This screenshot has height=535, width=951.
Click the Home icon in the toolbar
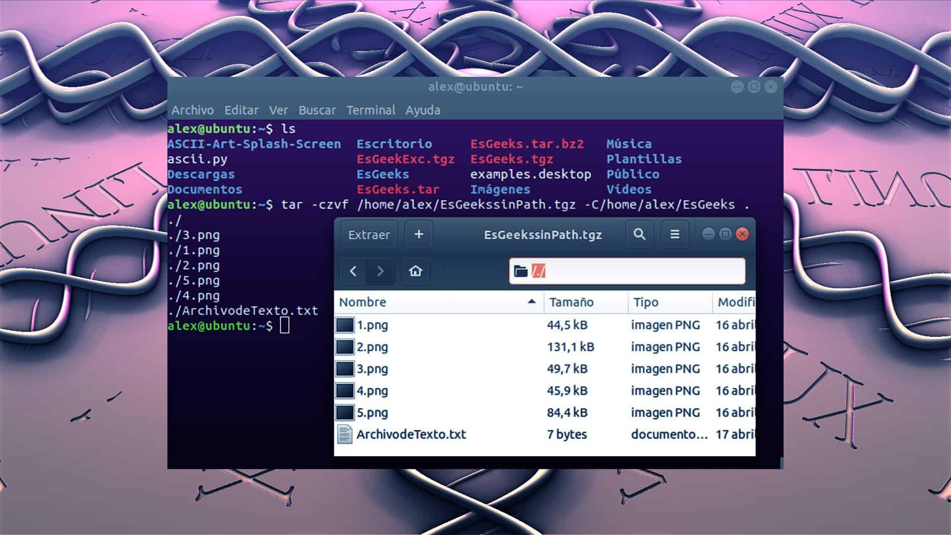click(415, 271)
